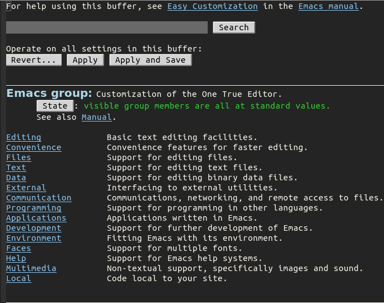This screenshot has height=303, width=384.
Task: Open the Data customization group
Action: pos(16,178)
